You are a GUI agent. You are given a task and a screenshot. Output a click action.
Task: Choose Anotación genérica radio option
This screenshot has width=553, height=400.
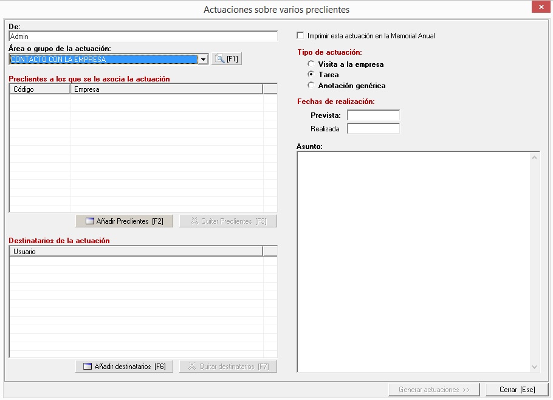(x=311, y=86)
